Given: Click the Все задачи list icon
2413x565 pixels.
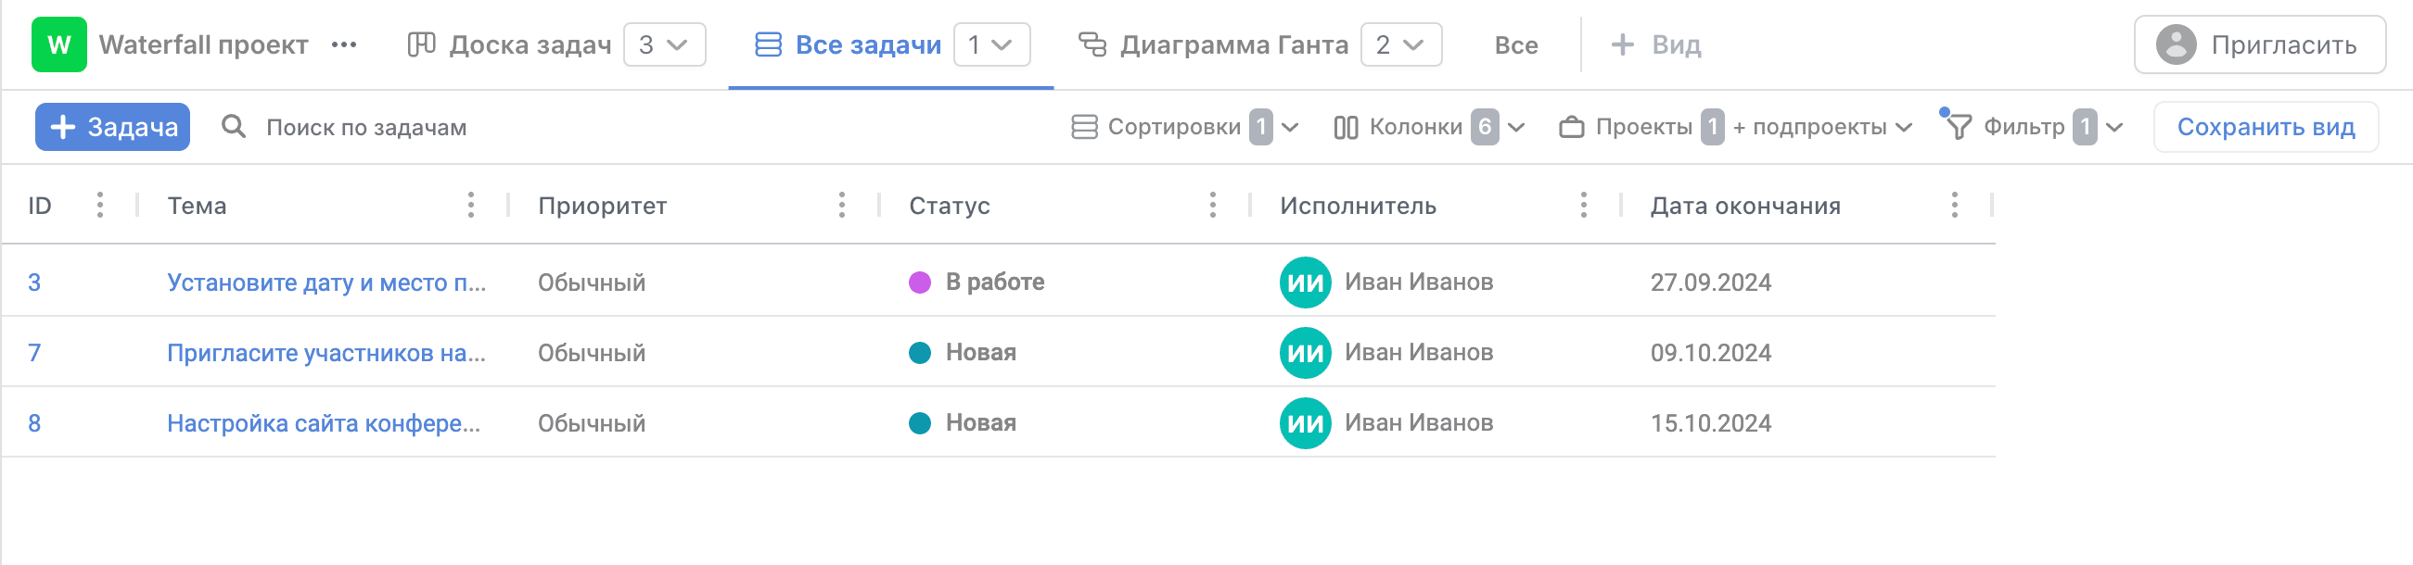Looking at the screenshot, I should (x=768, y=44).
